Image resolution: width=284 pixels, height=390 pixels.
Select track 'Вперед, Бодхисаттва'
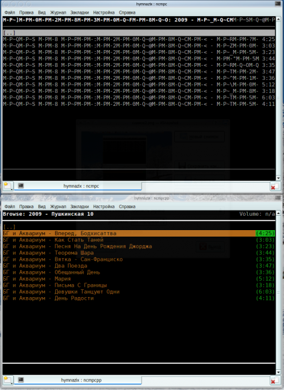(139, 233)
